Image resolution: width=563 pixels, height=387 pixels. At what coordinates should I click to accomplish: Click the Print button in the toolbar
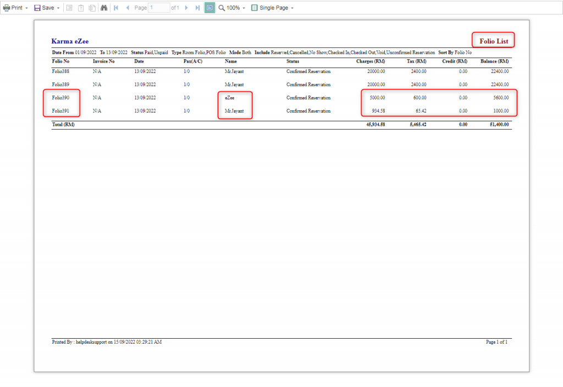pyautogui.click(x=13, y=8)
